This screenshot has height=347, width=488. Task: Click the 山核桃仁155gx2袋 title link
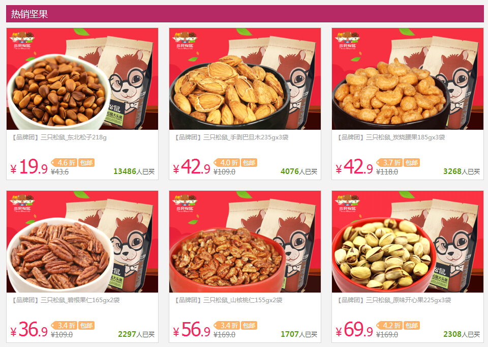[228, 300]
